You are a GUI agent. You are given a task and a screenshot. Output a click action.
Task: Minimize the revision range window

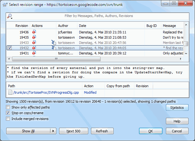click(x=166, y=3)
